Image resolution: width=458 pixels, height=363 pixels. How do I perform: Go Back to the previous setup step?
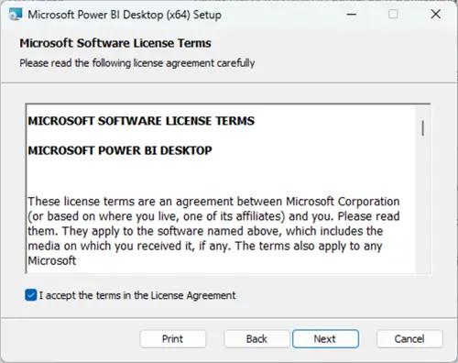coord(256,339)
